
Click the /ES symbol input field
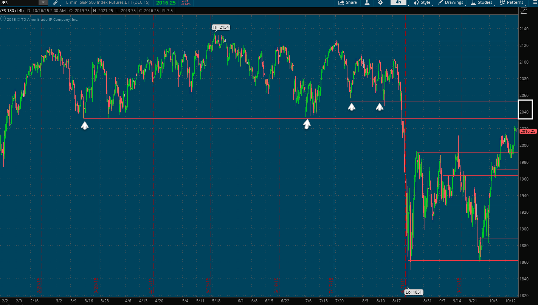pos(20,2)
